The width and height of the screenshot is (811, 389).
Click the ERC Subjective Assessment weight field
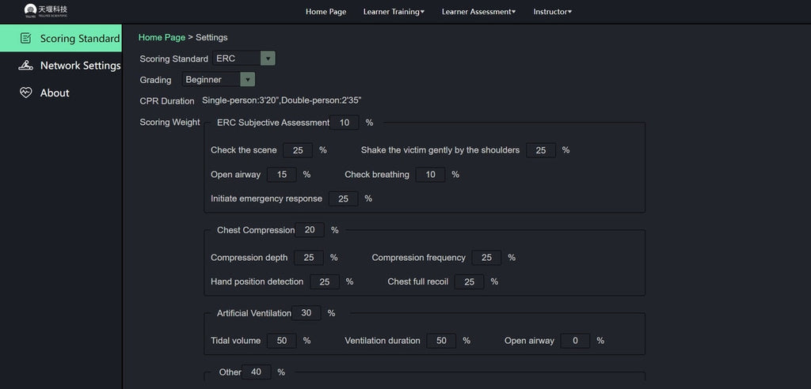click(345, 123)
